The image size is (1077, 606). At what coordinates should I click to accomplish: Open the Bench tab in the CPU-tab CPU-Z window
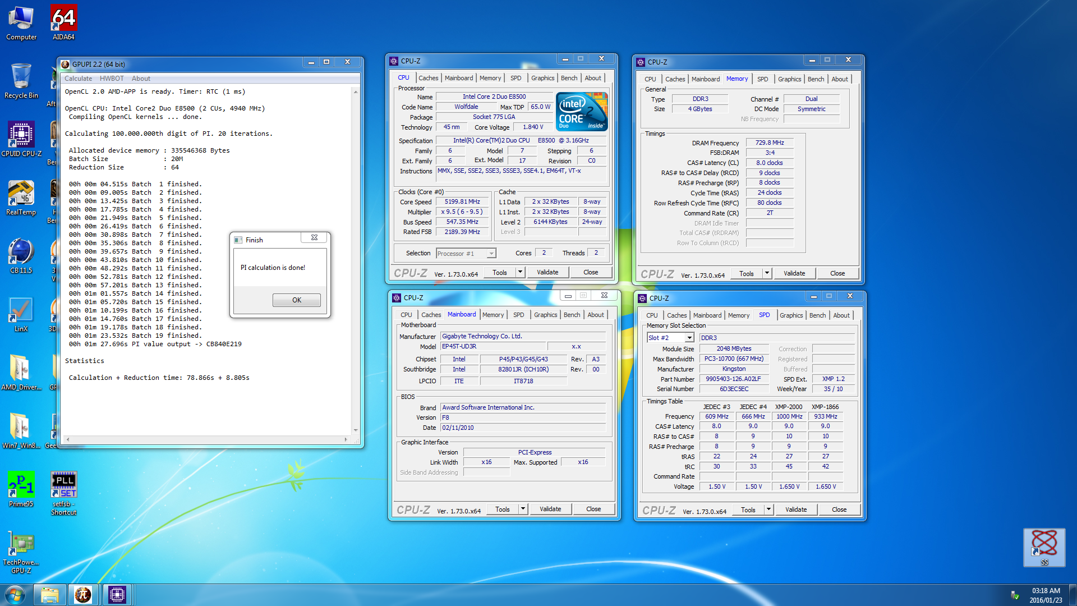569,78
